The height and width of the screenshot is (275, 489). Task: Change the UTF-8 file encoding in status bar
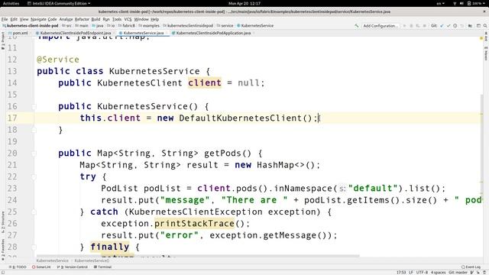point(422,272)
